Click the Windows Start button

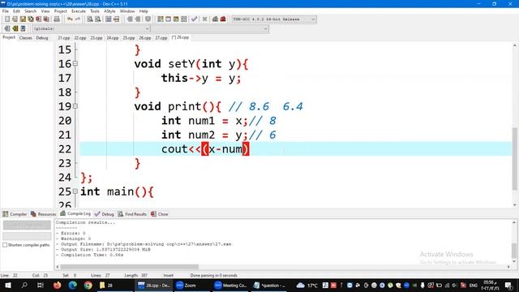click(7, 285)
